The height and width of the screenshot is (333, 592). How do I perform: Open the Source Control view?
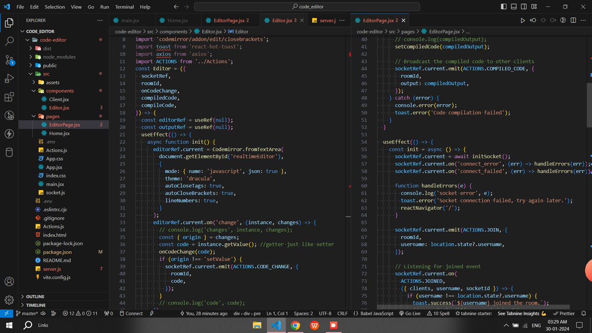tap(9, 60)
